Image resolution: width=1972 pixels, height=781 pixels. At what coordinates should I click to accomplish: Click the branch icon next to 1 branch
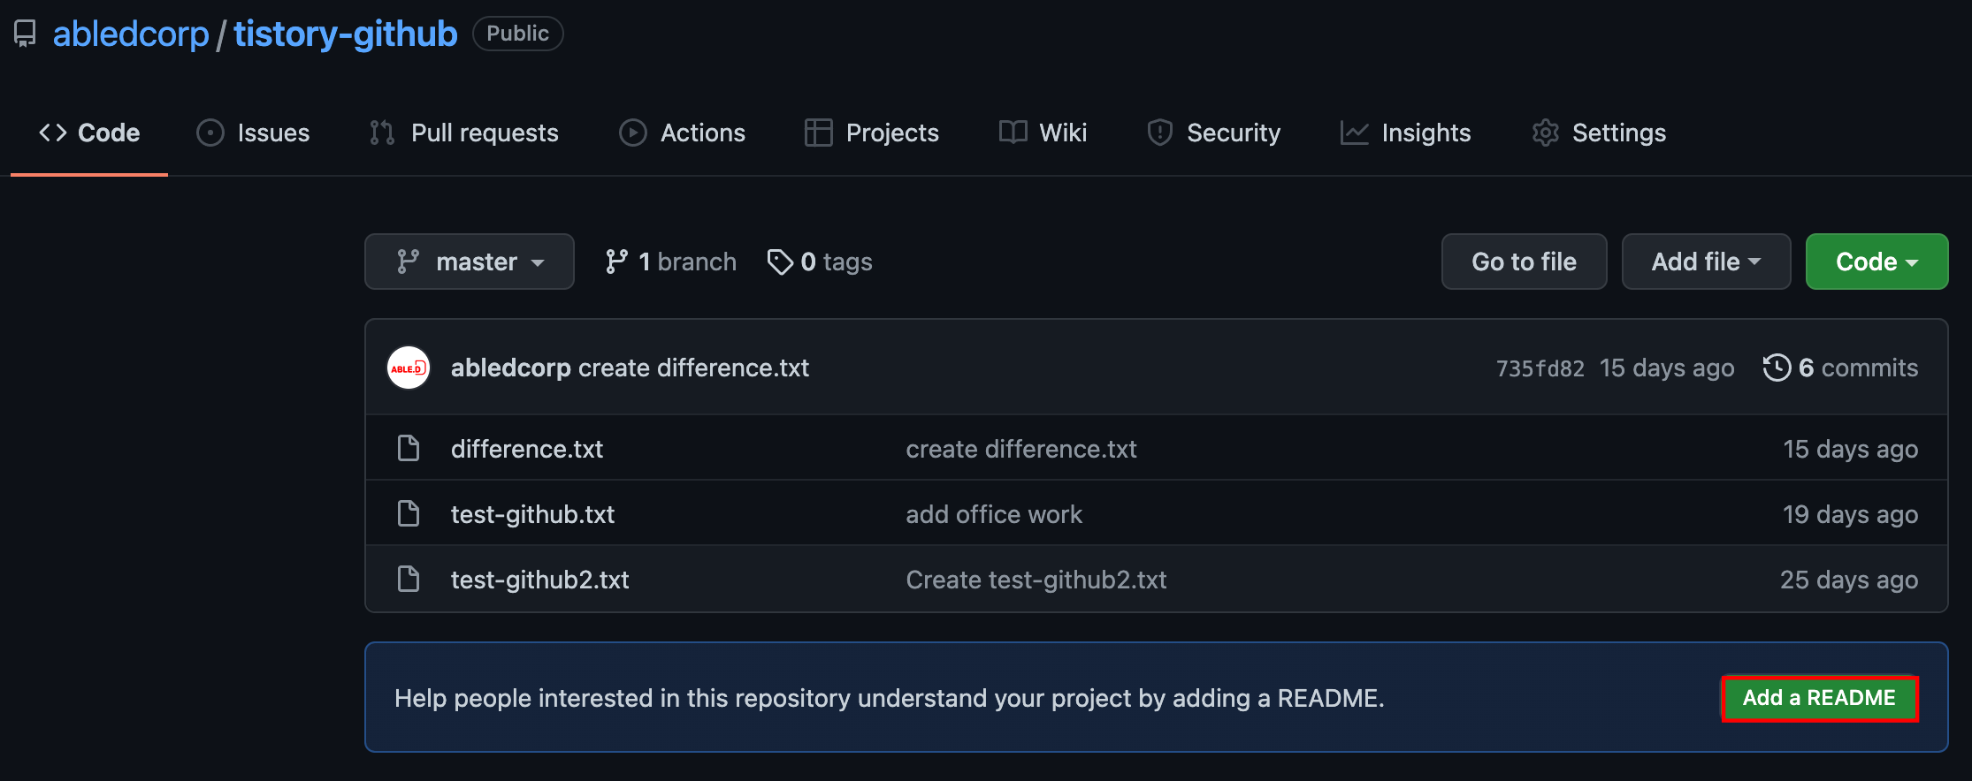[616, 262]
